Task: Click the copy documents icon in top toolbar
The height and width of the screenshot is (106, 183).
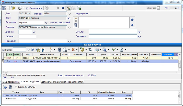Action: 47,8
